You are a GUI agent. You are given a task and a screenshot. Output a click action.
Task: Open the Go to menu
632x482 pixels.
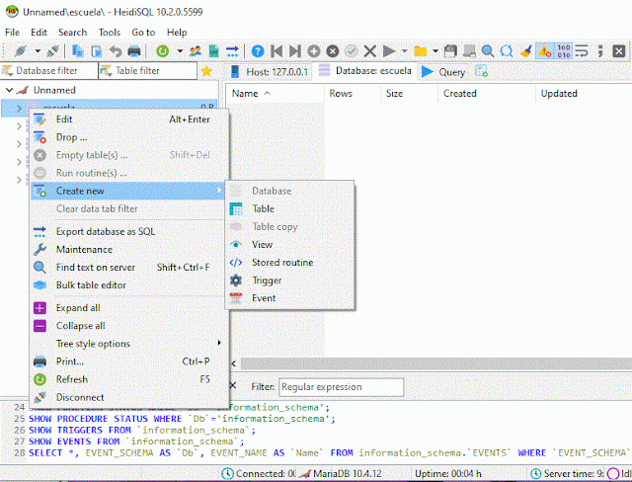click(143, 33)
